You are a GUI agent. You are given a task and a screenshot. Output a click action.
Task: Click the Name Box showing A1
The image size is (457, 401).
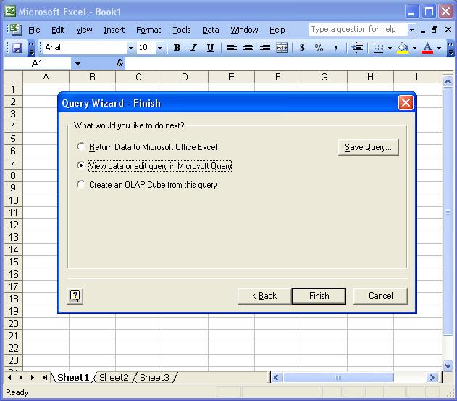click(x=38, y=63)
